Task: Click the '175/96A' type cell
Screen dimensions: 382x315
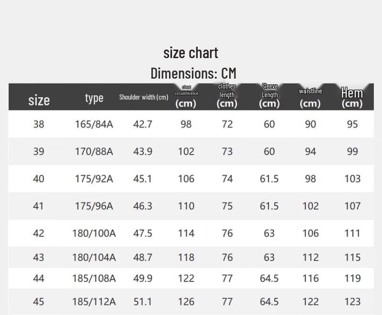Action: click(x=94, y=206)
